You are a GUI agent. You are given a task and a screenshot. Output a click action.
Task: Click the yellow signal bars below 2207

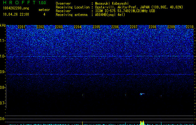click(142, 123)
